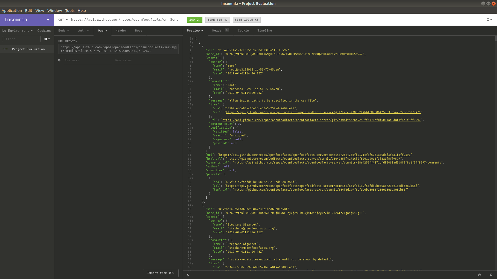Screen dimensions: 497x279
Task: Open the create new request plus menu
Action: pyautogui.click(x=47, y=39)
